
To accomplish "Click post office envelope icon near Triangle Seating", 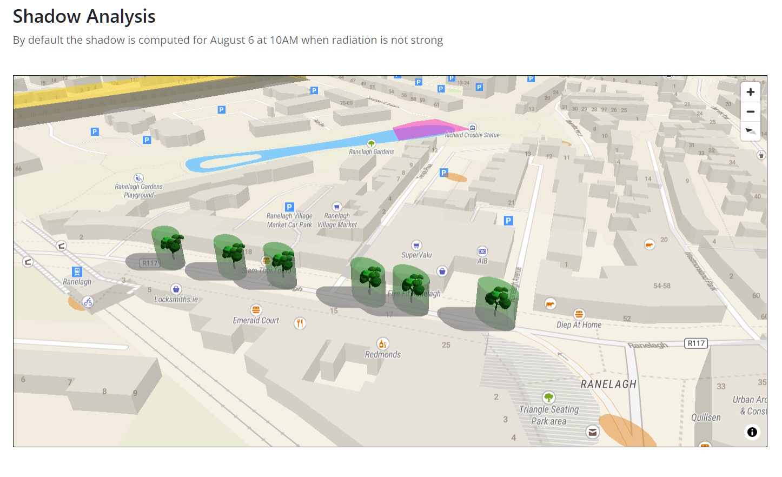I will 593,432.
